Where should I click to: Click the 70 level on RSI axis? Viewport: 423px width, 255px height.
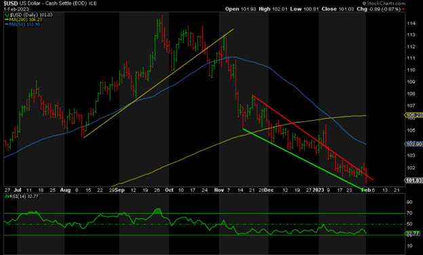[409, 213]
